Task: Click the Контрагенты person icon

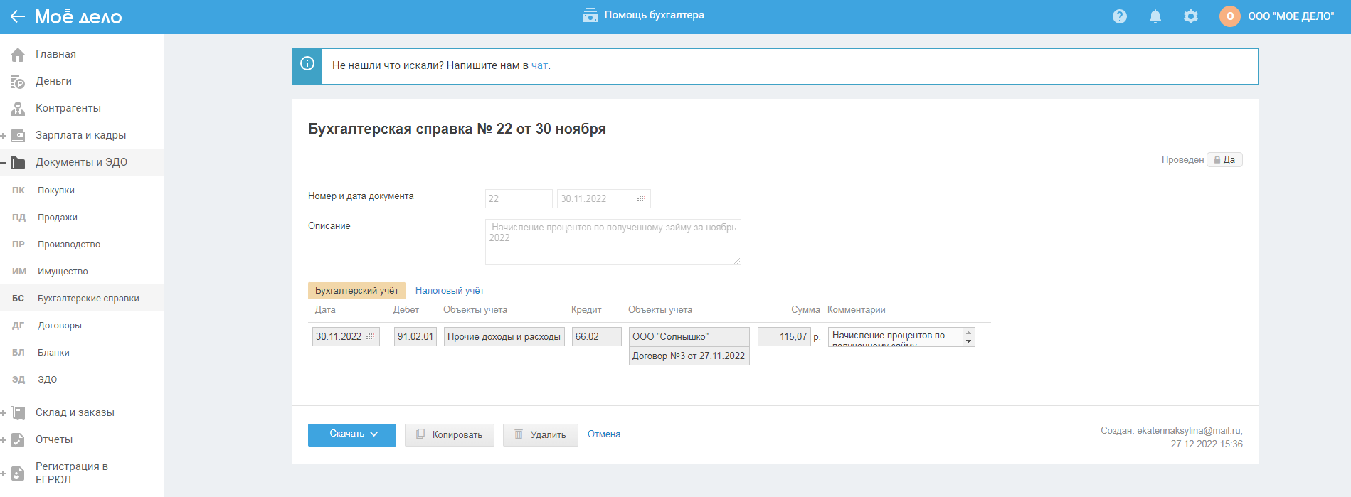Action: (x=18, y=108)
